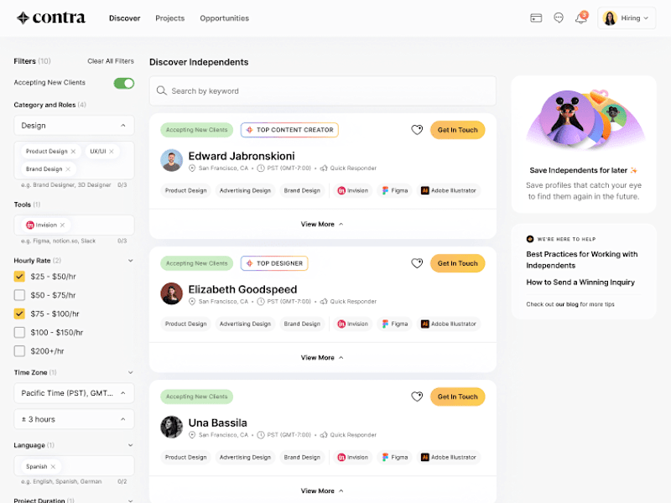Viewport: 671px width, 503px height.
Task: Click the search magnifier icon
Action: [161, 91]
